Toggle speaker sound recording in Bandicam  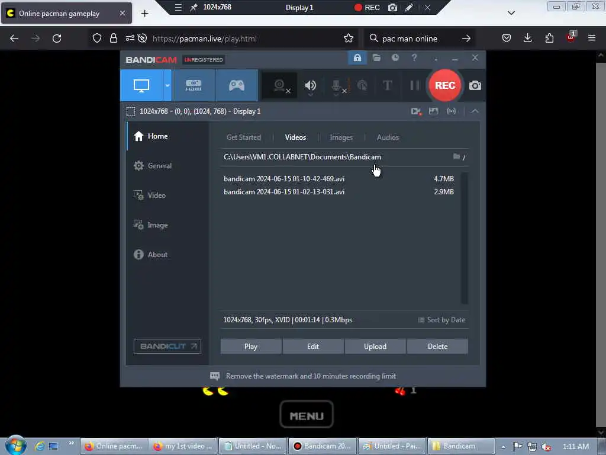(310, 85)
